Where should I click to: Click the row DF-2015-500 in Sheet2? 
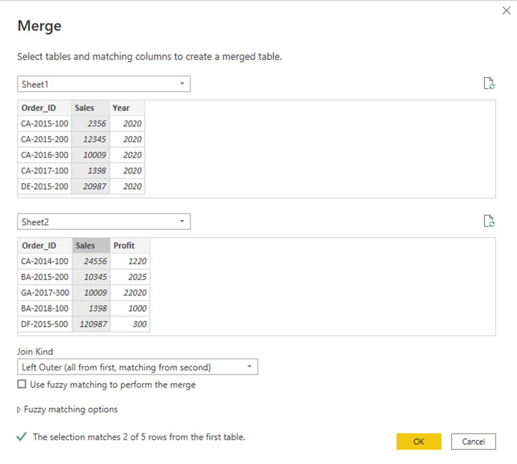pyautogui.click(x=44, y=324)
